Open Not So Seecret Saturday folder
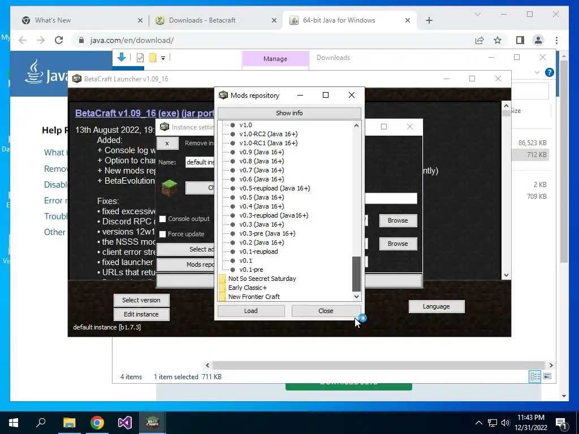Viewport: 579px width, 434px height. [x=262, y=279]
